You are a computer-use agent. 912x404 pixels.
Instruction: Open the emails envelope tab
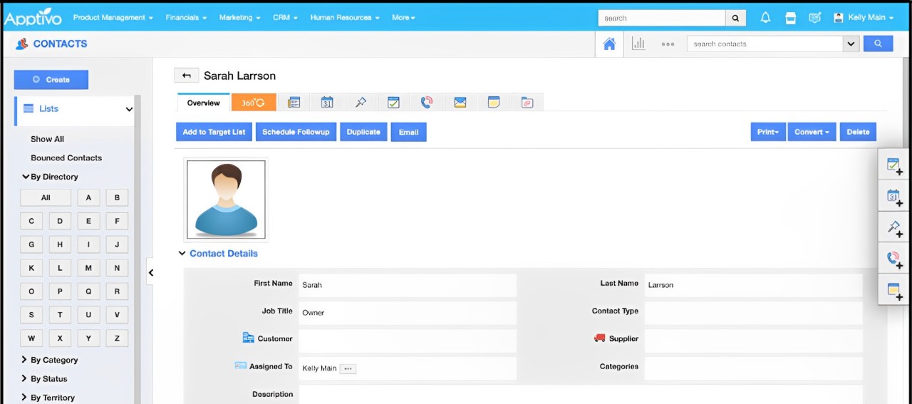tap(460, 103)
